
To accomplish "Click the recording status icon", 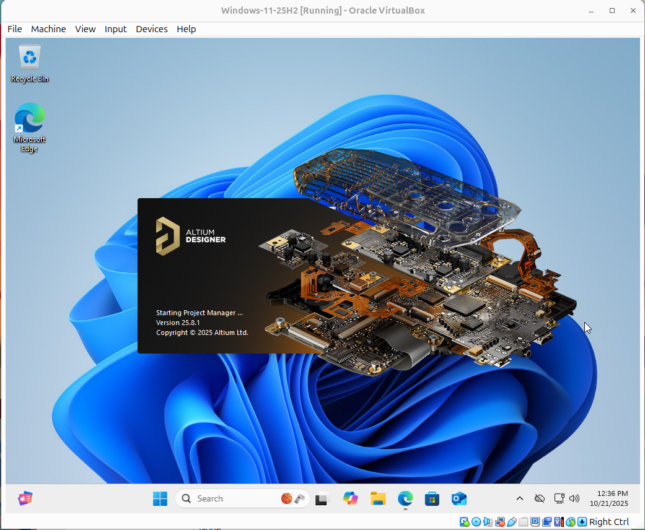I will (547, 522).
